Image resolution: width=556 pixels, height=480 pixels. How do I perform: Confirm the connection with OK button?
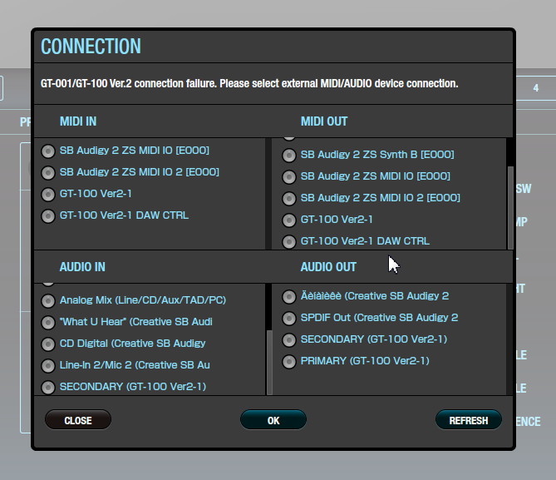(273, 420)
